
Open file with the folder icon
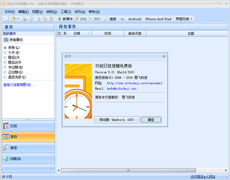[13, 19]
